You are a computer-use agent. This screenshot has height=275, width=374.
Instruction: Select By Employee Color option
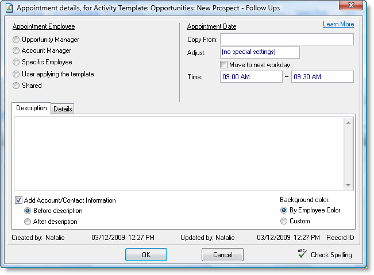[x=284, y=210]
